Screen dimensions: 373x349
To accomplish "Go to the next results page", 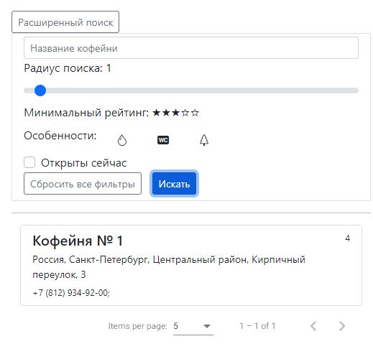I will coord(342,326).
